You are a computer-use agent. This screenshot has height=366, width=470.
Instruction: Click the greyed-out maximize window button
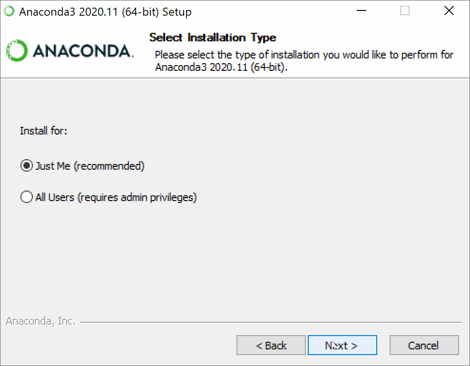pos(405,11)
